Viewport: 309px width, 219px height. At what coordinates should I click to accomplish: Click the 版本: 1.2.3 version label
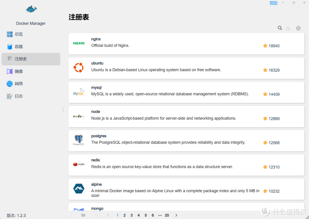[x=16, y=216]
